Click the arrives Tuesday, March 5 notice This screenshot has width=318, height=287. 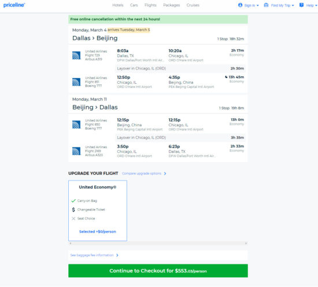tap(129, 30)
